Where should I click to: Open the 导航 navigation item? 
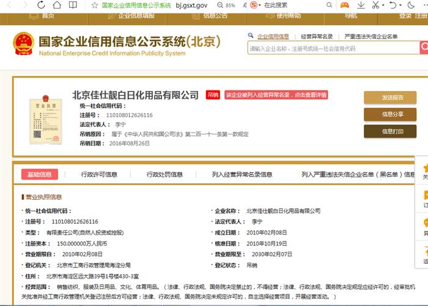[x=350, y=15]
